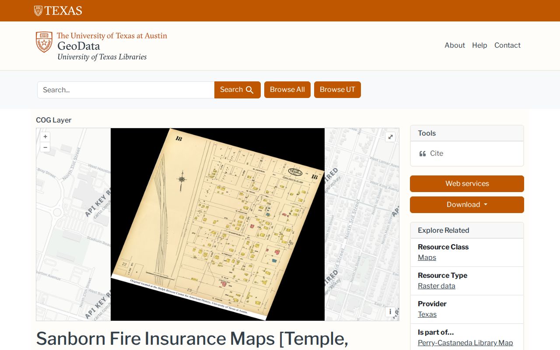560x350 pixels.
Task: Follow the Maps resource class link
Action: [427, 258]
